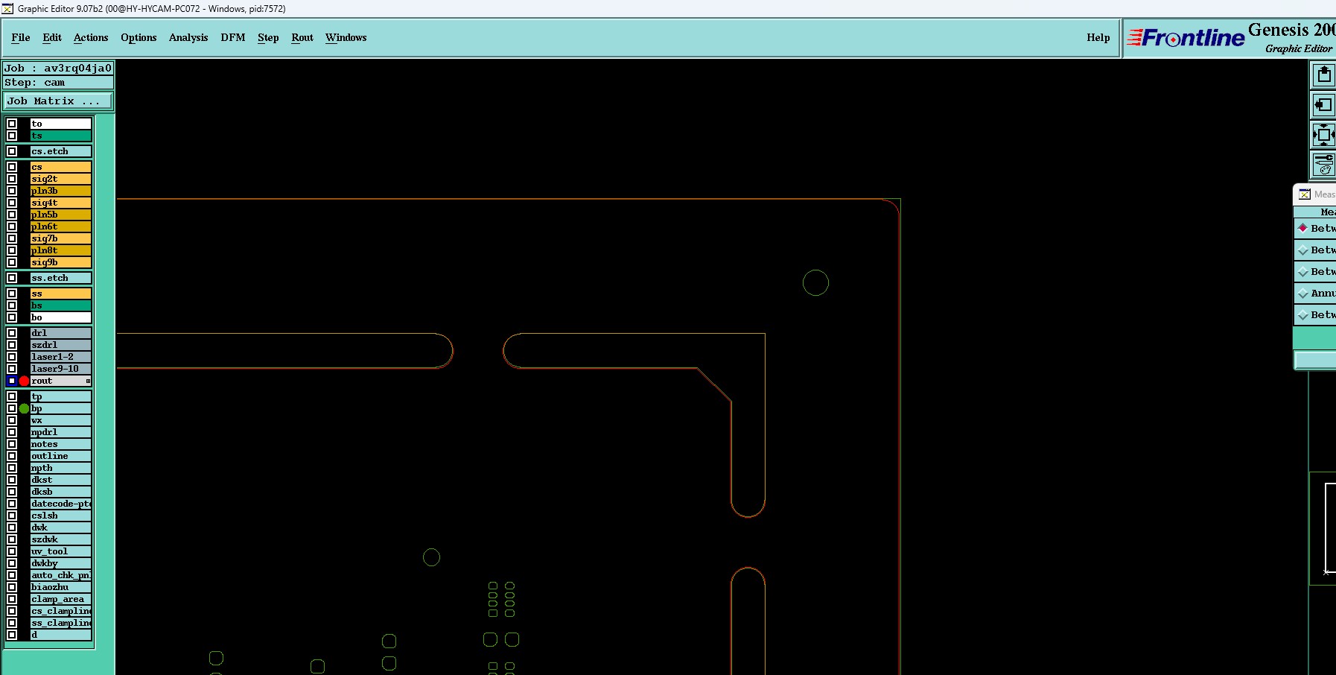
Task: Select the 'npdrl' layer name
Action: [61, 432]
